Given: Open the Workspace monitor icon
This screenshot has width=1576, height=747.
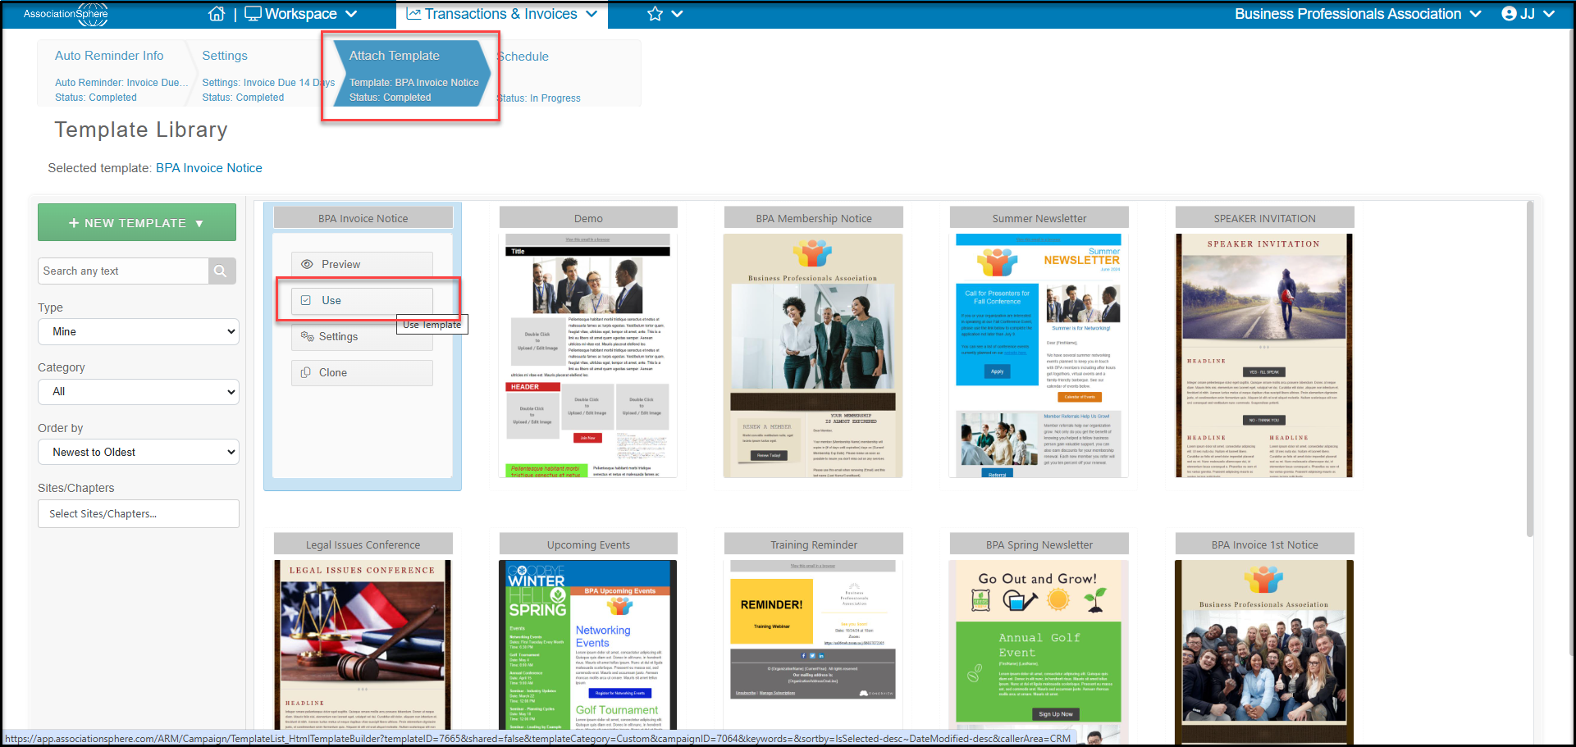Looking at the screenshot, I should click(x=253, y=14).
